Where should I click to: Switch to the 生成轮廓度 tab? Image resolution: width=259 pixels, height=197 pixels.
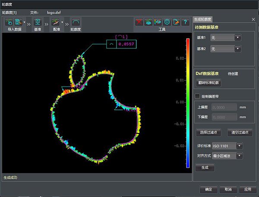point(203,19)
